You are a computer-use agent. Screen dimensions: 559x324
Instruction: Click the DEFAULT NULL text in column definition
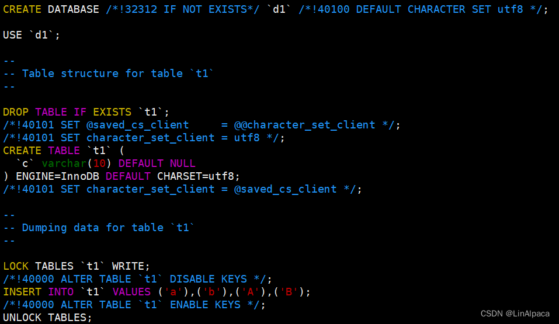(157, 163)
